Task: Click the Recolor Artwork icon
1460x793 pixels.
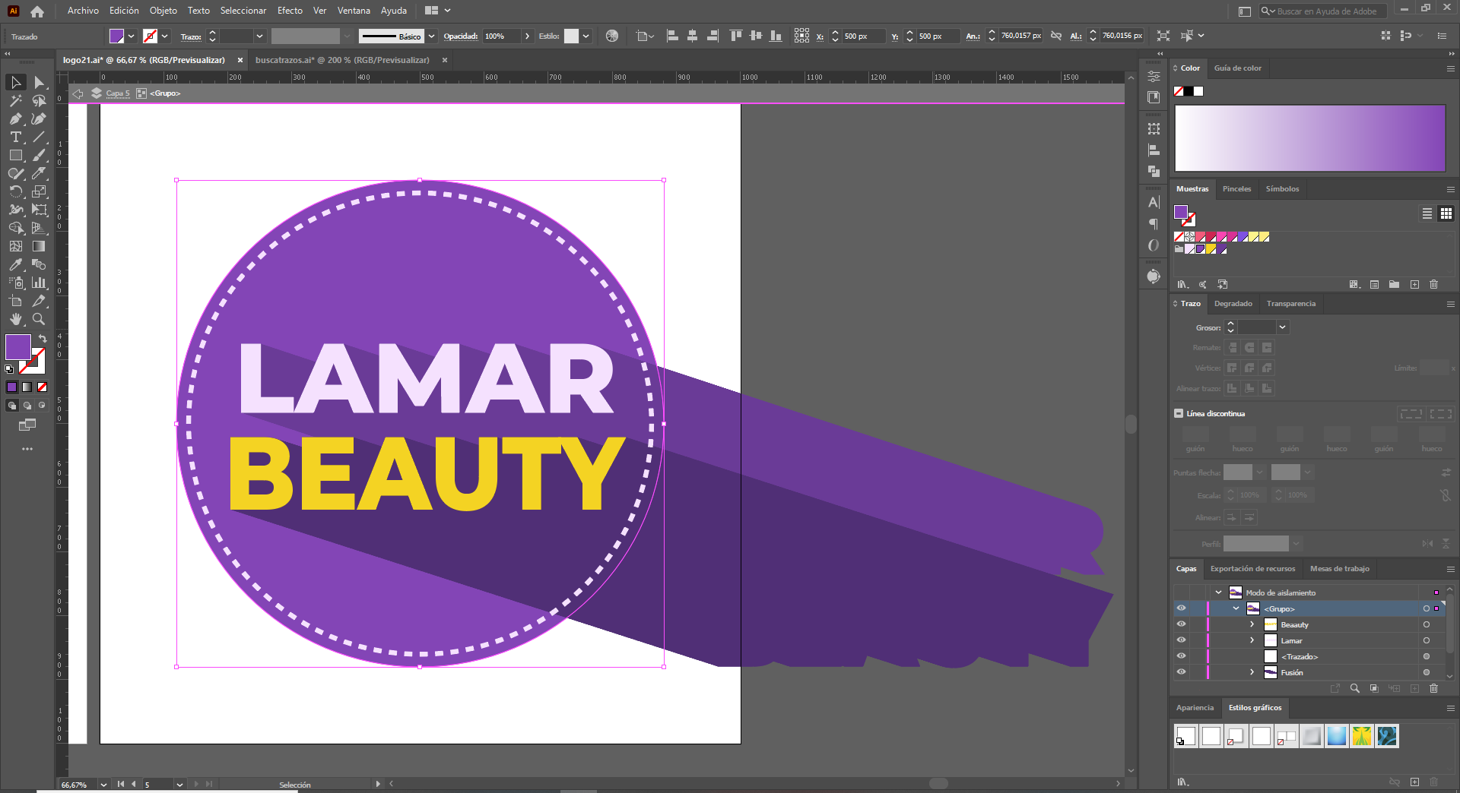Action: 612,36
